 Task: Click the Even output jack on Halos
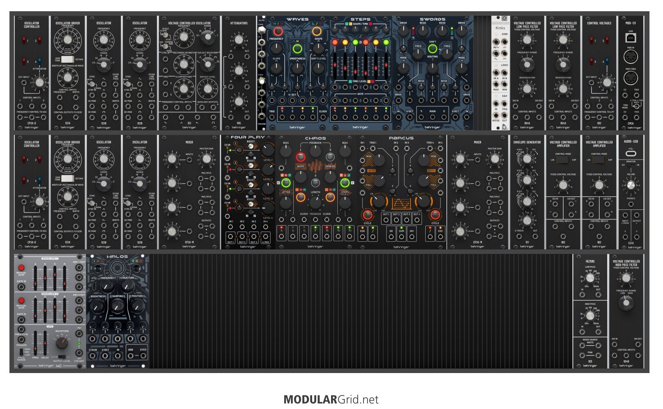(x=143, y=356)
